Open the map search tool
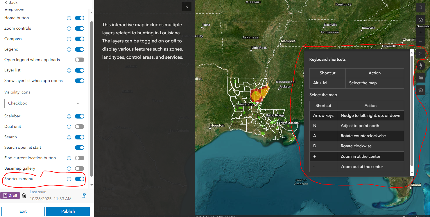 tap(420, 8)
